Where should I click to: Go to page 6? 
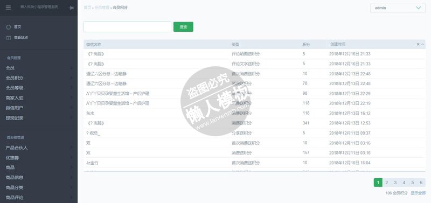(x=421, y=183)
